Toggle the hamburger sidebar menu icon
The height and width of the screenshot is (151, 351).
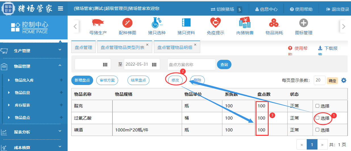60,8
